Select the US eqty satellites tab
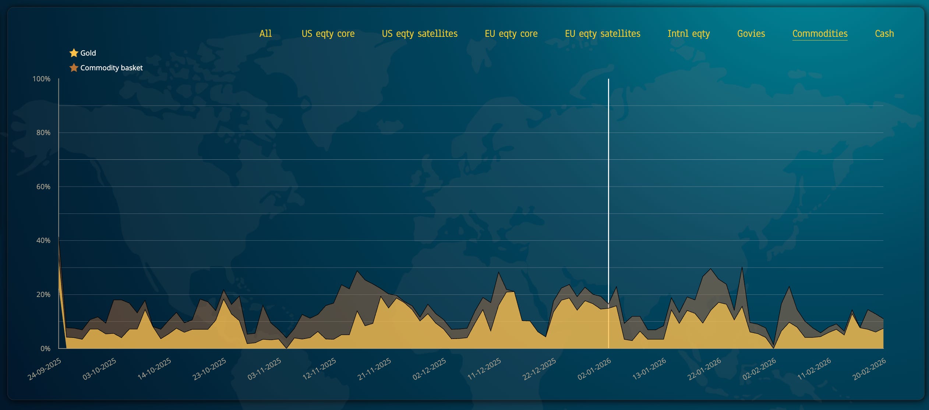Screen dimensions: 929x410 [x=420, y=33]
